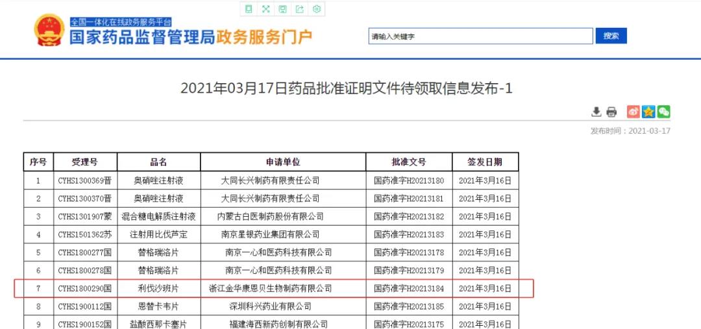Share the page via Weibo icon
This screenshot has height=329, width=701.
tap(633, 112)
